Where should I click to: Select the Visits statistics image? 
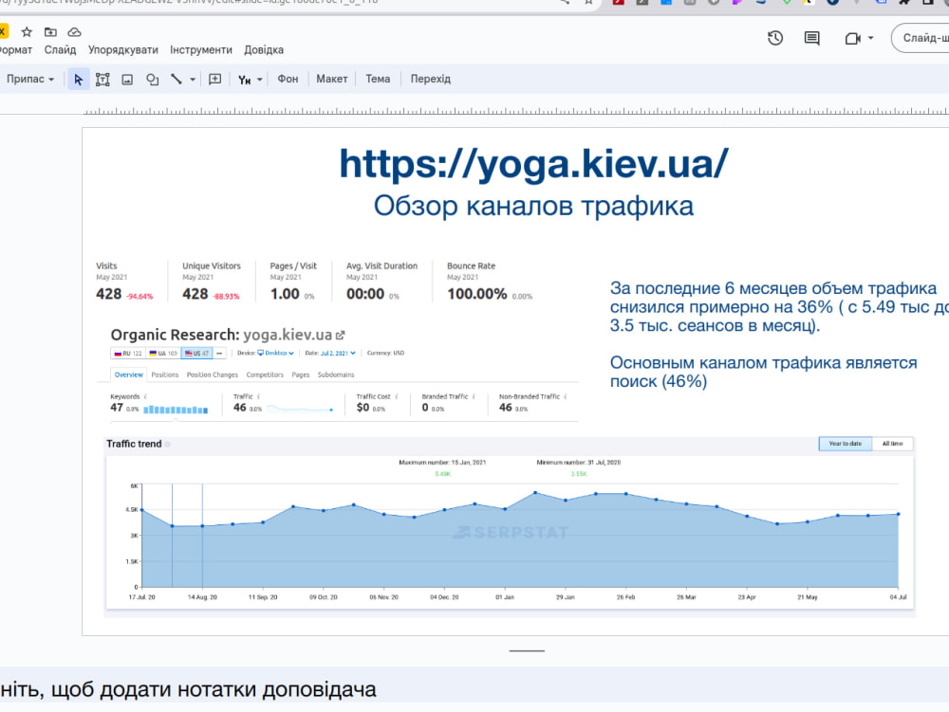pos(314,281)
